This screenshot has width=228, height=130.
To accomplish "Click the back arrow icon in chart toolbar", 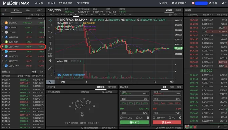I will tap(50, 61).
